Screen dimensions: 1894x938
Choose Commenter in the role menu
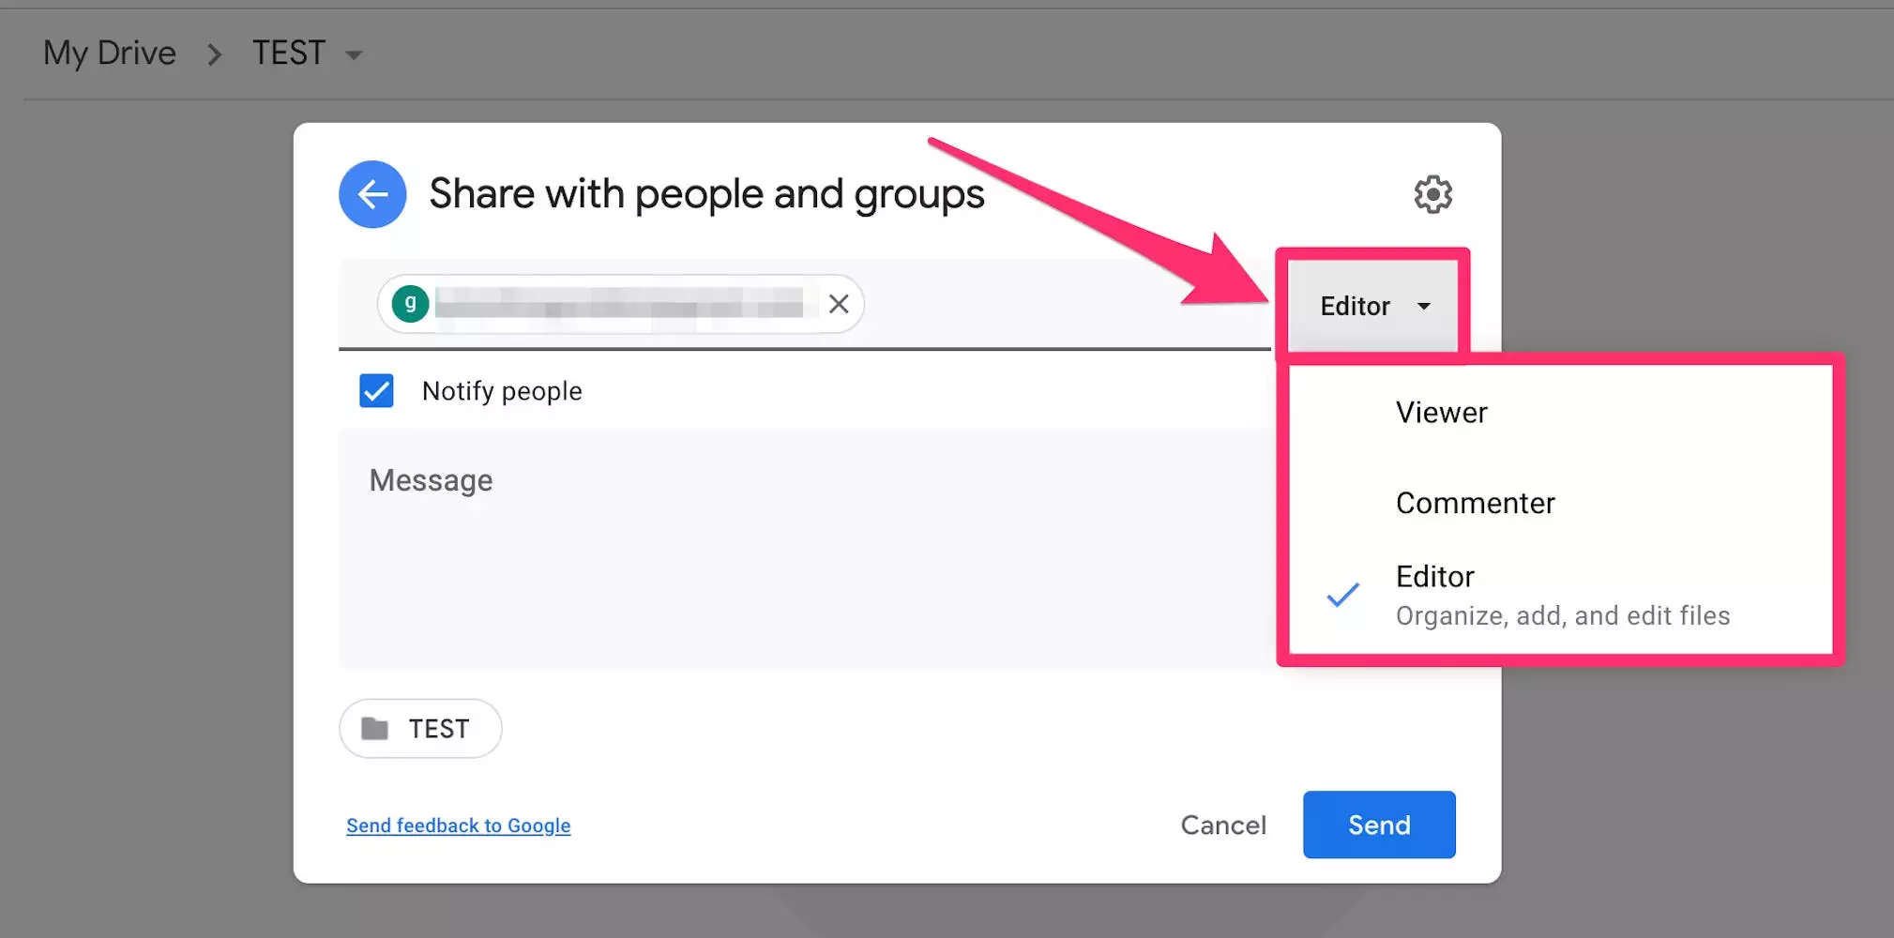(x=1475, y=503)
